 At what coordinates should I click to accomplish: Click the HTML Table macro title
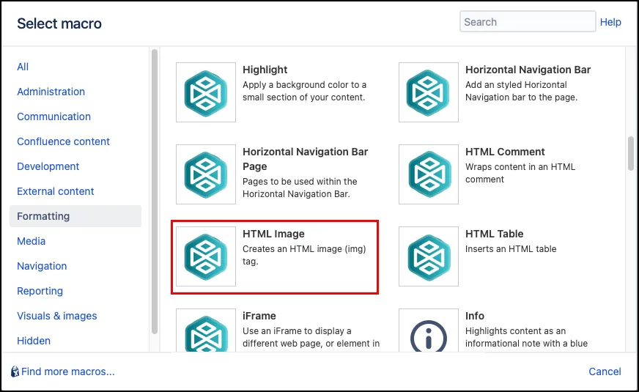pyautogui.click(x=495, y=234)
